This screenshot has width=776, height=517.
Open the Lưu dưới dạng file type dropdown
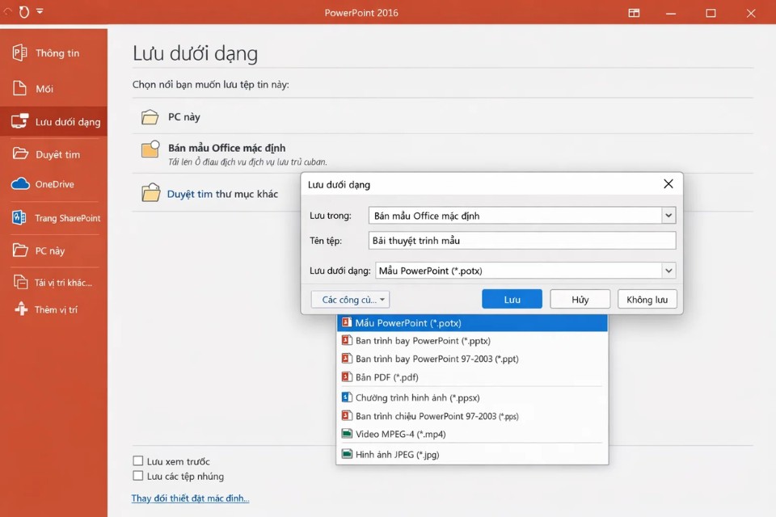coord(668,271)
